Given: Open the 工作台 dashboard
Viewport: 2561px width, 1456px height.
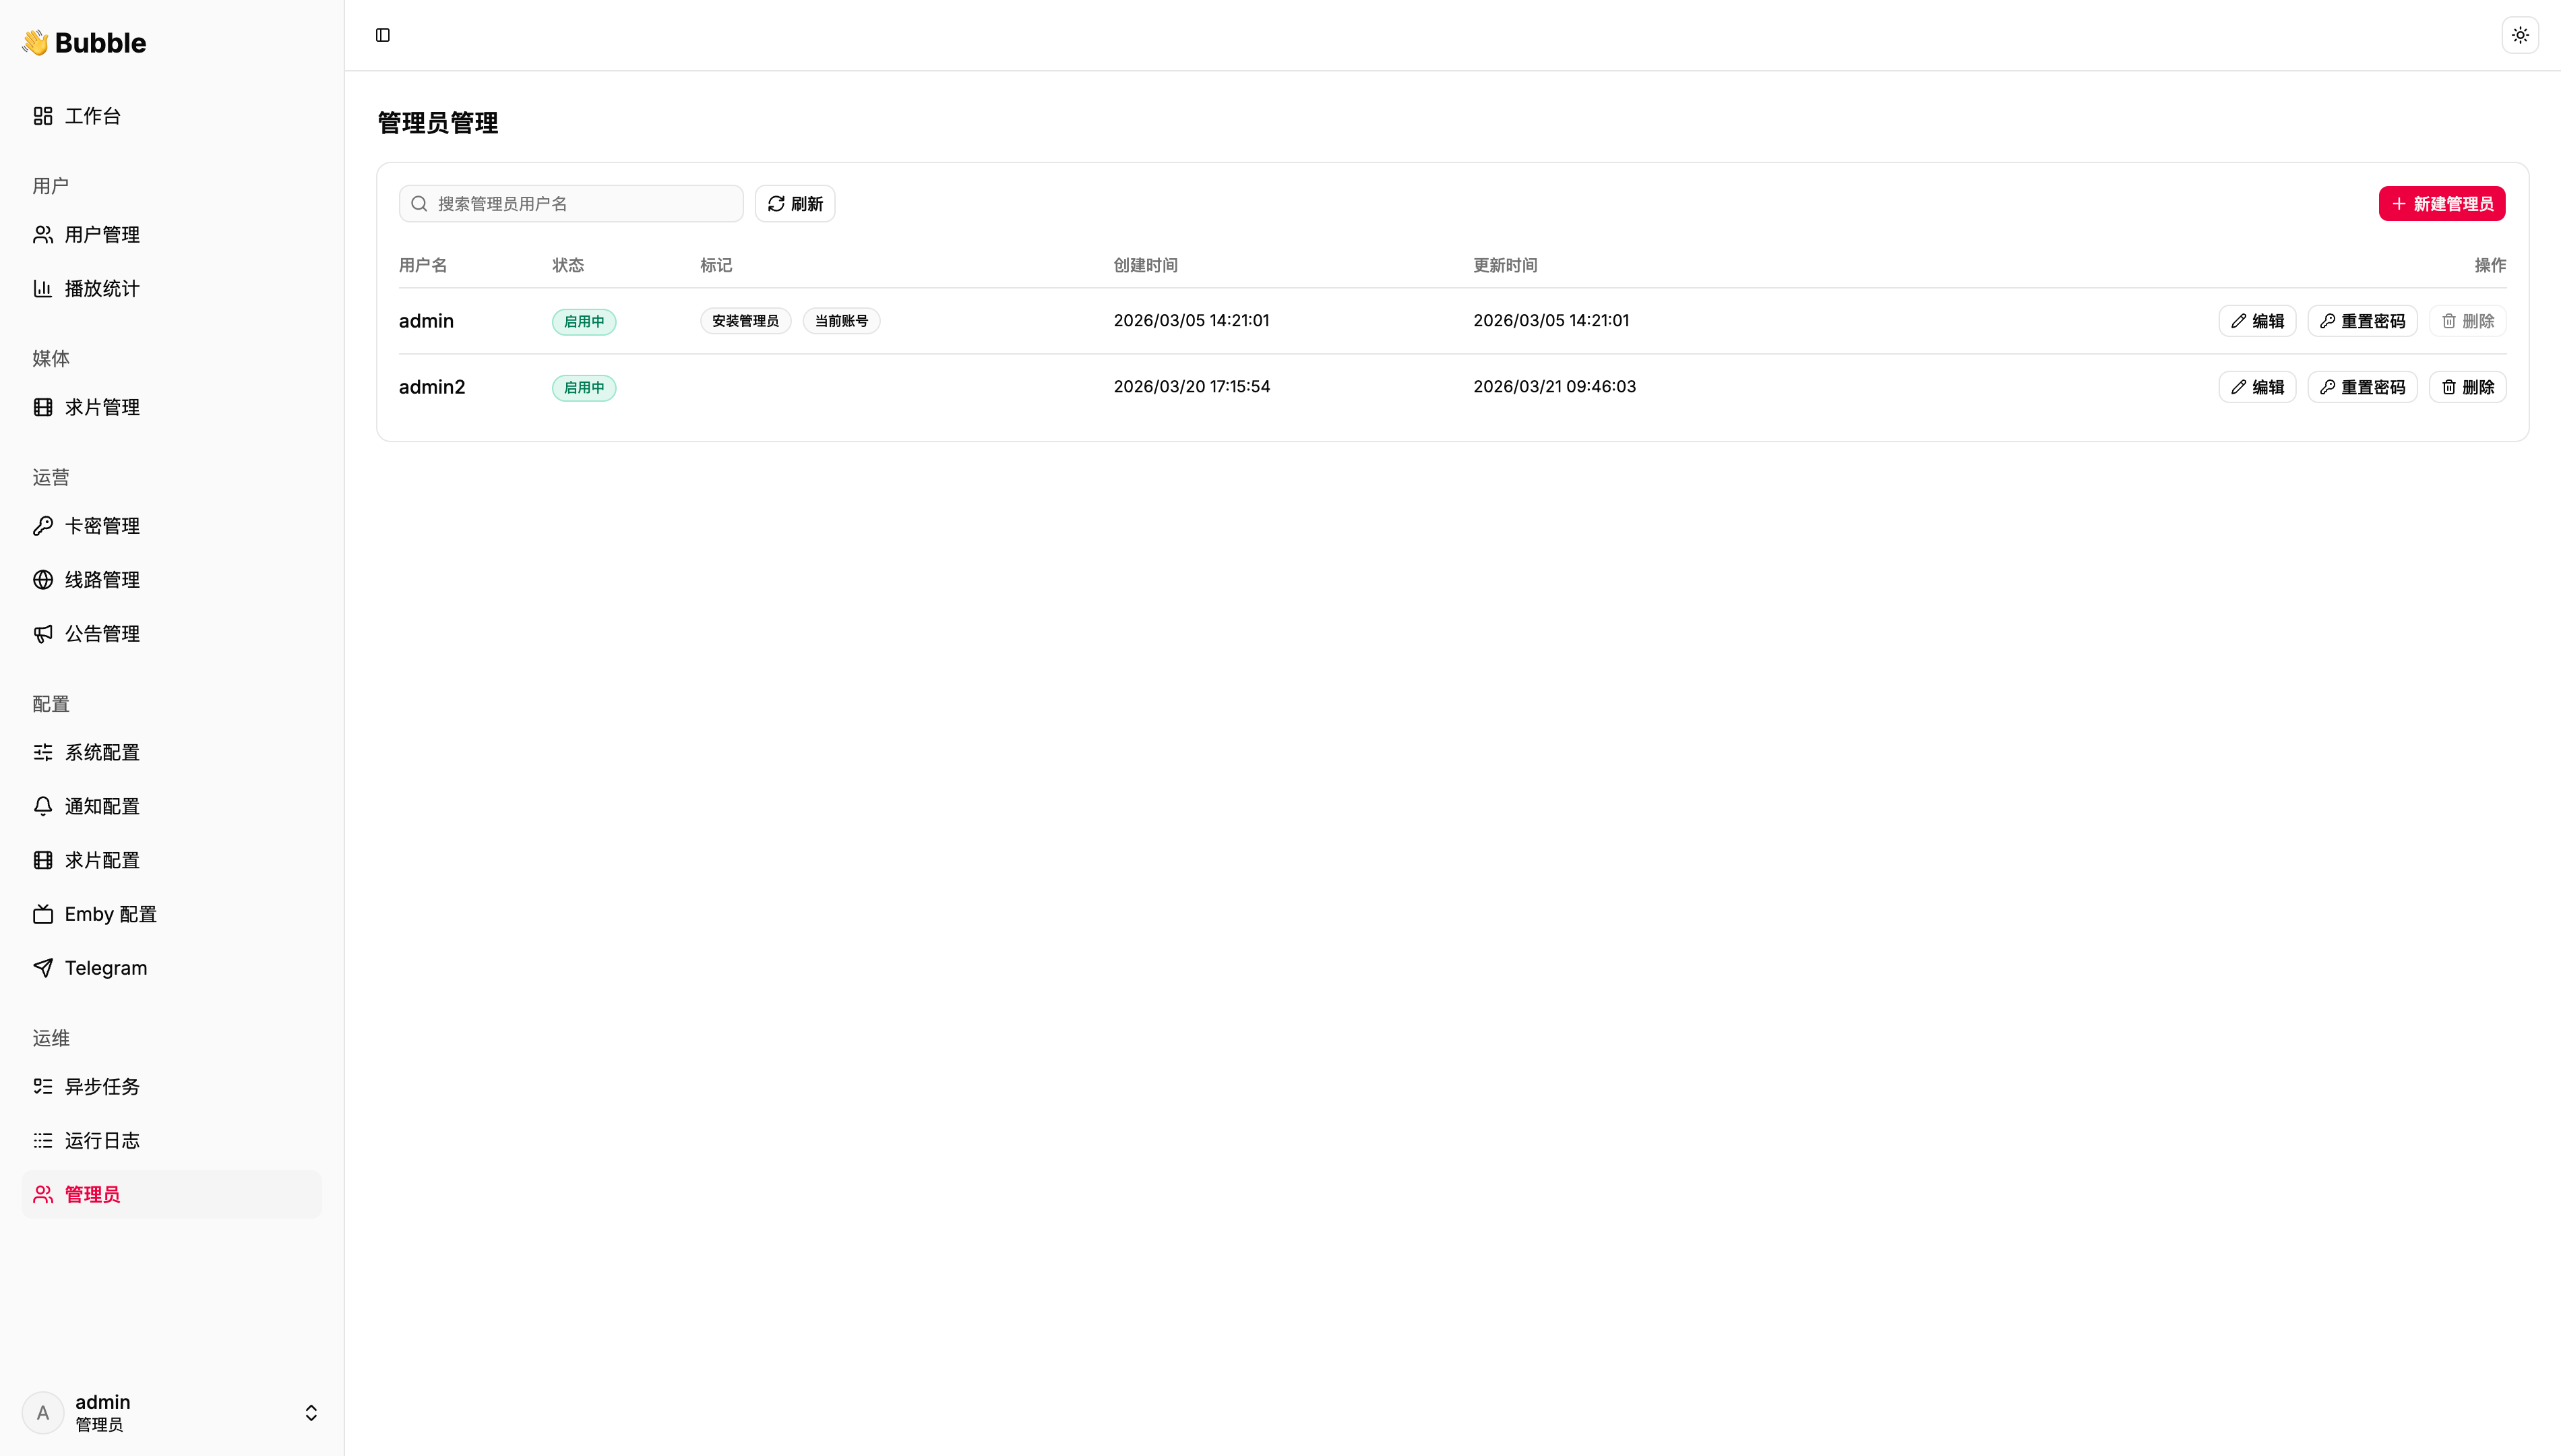Looking at the screenshot, I should 92,116.
